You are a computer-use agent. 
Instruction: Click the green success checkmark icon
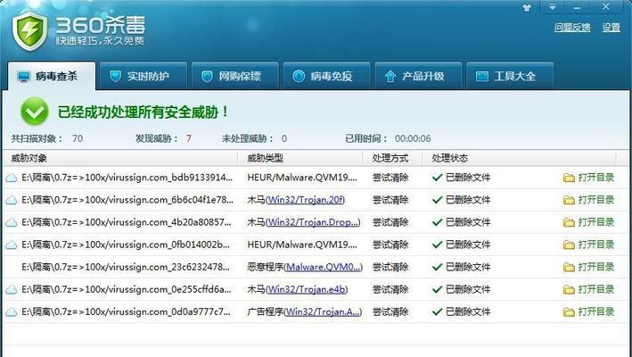tap(35, 111)
